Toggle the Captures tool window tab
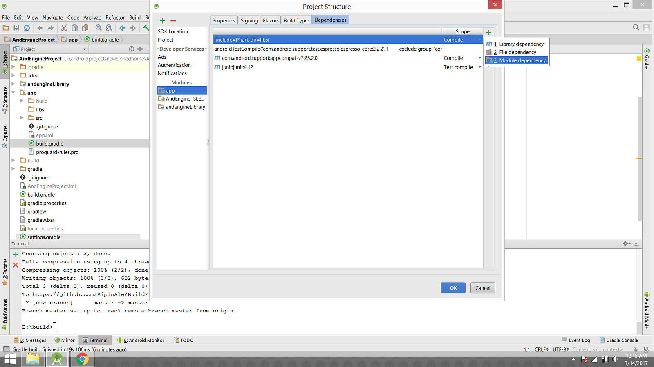The height and width of the screenshot is (367, 654). coord(5,137)
